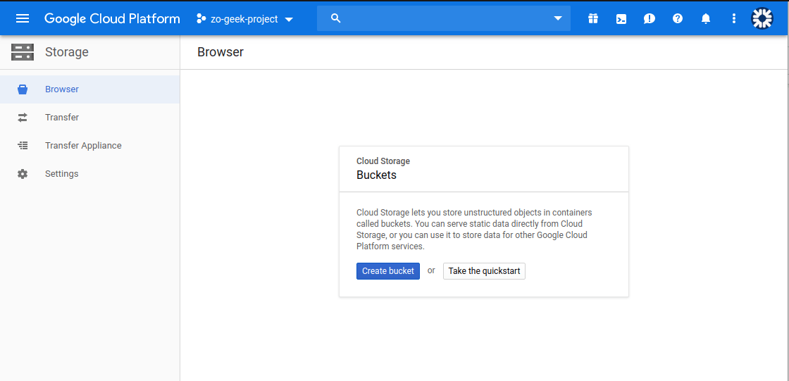Click the Create bucket button
This screenshot has width=789, height=381.
tap(388, 270)
